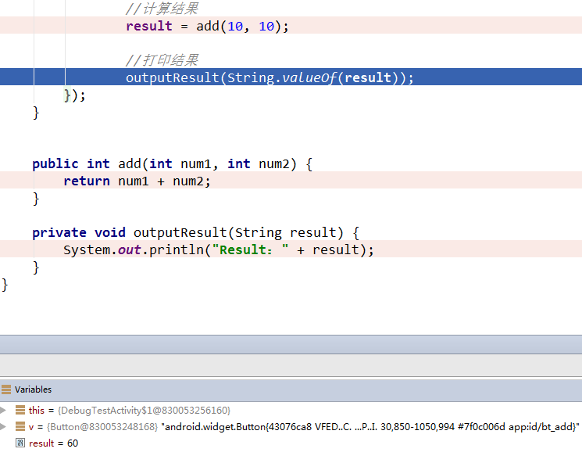The width and height of the screenshot is (582, 463).
Task: Select the 'this' variable icon
Action: click(20, 411)
